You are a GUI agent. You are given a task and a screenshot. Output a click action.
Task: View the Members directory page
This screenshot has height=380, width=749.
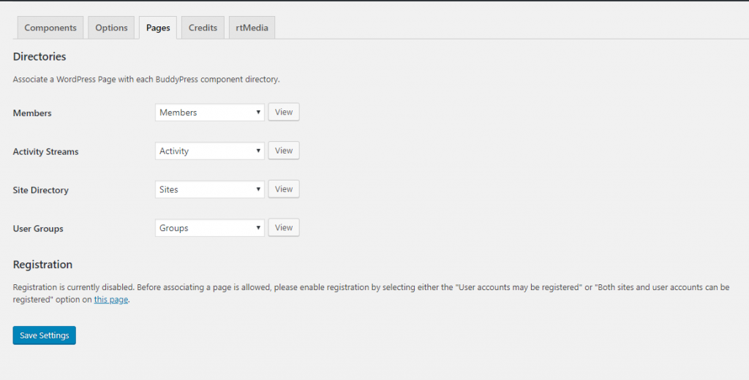284,113
